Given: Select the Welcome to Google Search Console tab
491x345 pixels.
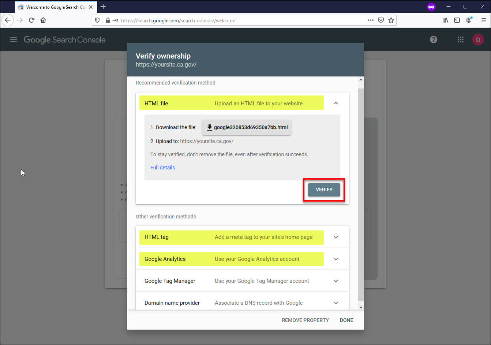Looking at the screenshot, I should click(55, 7).
